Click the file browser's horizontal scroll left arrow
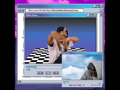This screenshot has height=90, width=120. pyautogui.click(x=19, y=81)
